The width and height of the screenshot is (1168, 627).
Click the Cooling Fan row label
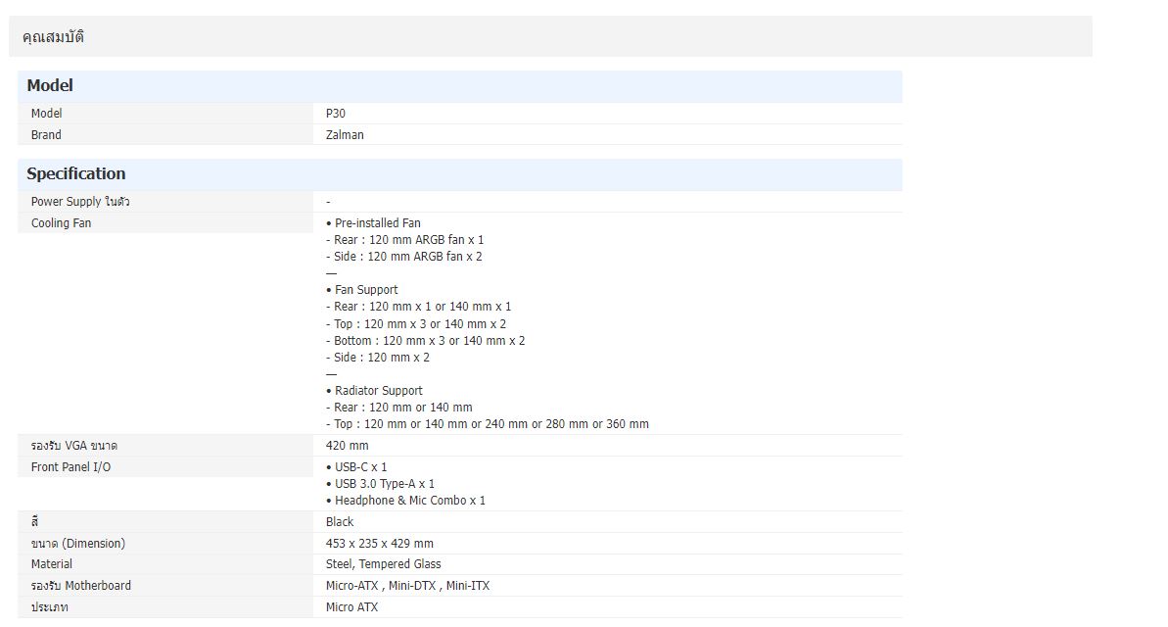pyautogui.click(x=61, y=223)
